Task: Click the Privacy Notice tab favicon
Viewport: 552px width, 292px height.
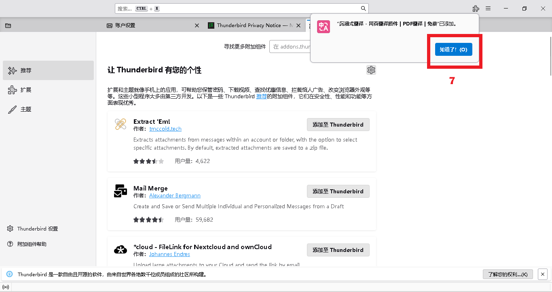Action: (211, 25)
